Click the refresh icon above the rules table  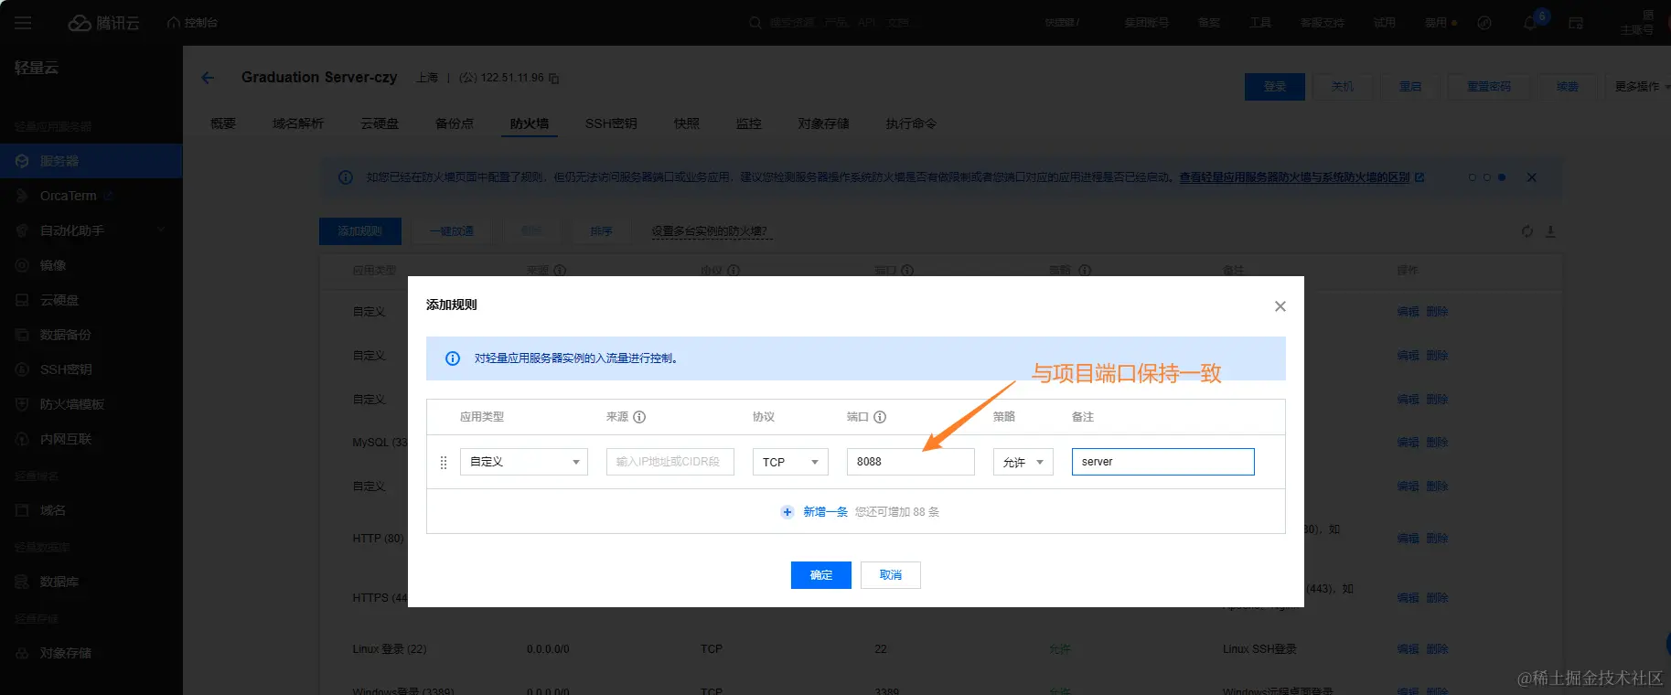1526,231
